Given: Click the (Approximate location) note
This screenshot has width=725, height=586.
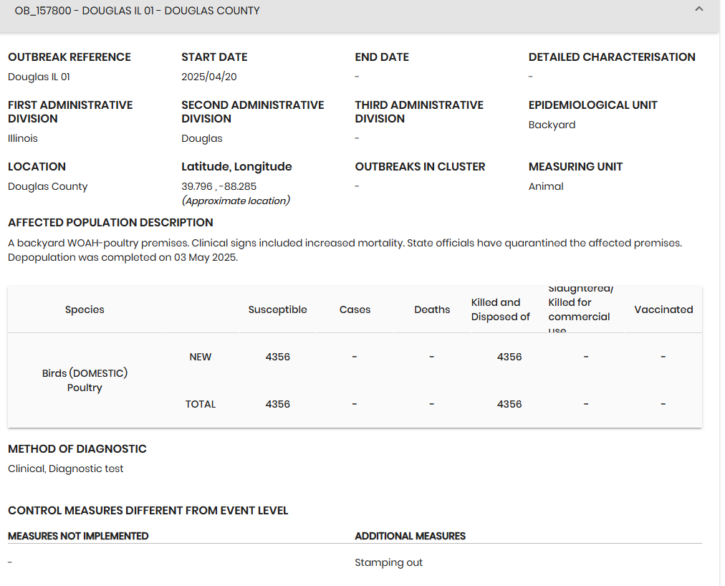Looking at the screenshot, I should tap(236, 201).
